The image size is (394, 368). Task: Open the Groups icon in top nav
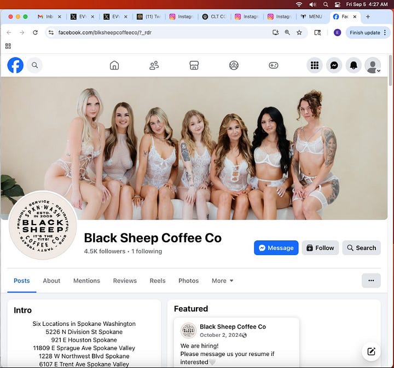point(234,65)
